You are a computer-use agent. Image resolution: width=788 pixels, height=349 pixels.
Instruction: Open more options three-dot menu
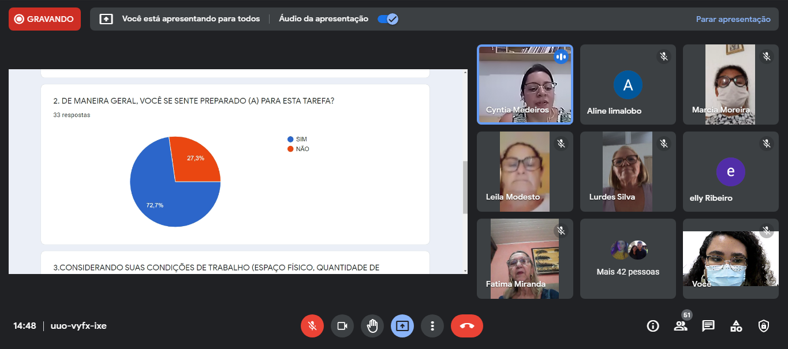[x=432, y=326]
